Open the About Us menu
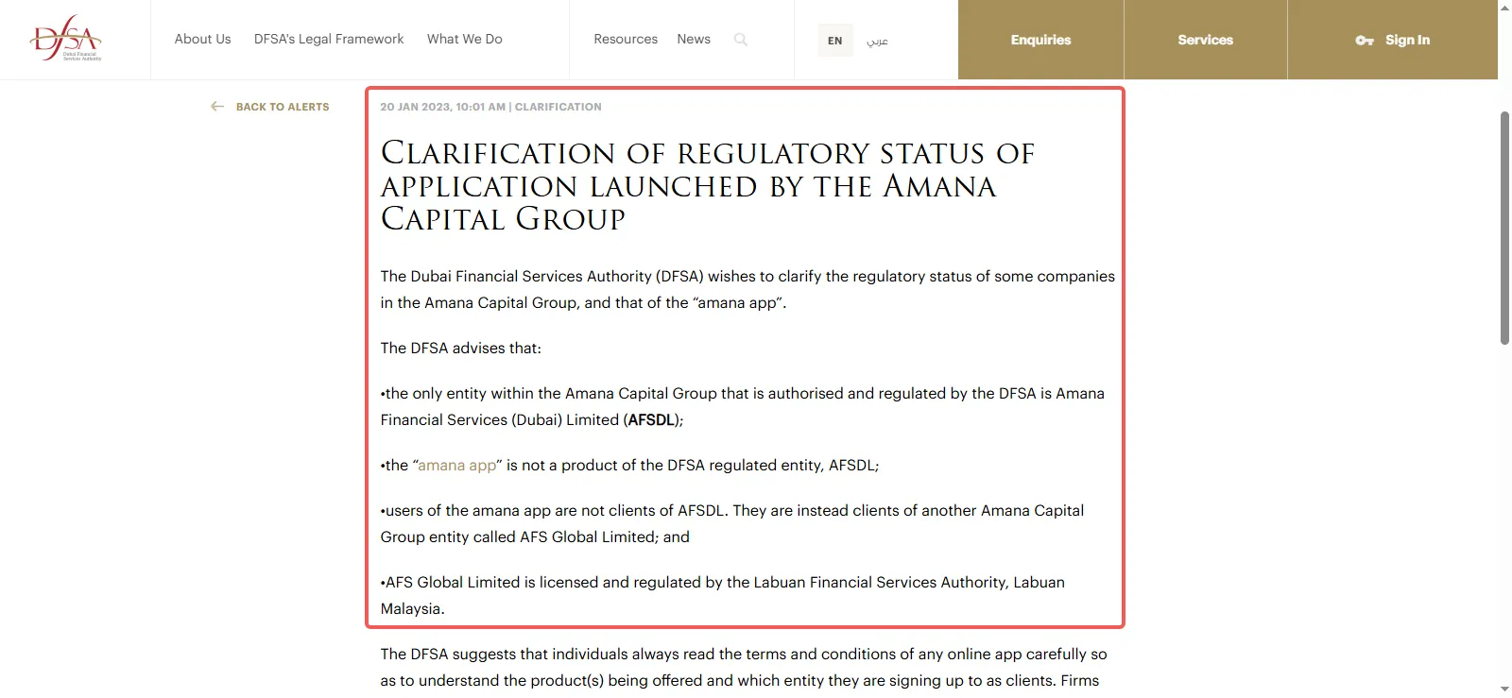Viewport: 1512px width, 698px height. tap(202, 39)
